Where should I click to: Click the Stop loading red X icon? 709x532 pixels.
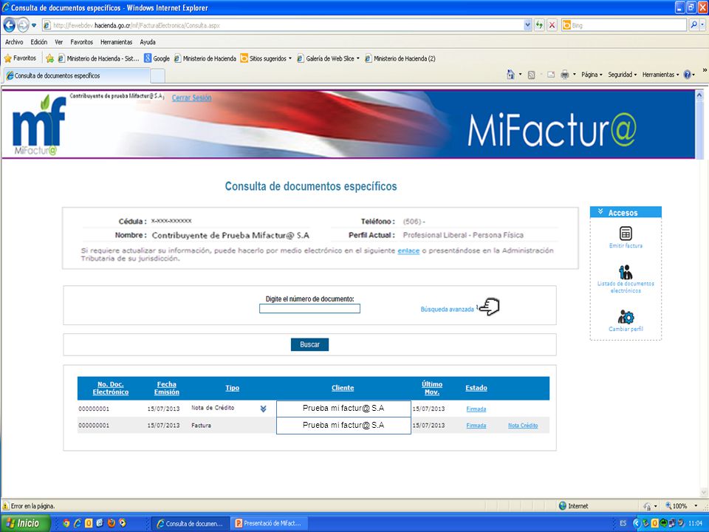(x=552, y=25)
